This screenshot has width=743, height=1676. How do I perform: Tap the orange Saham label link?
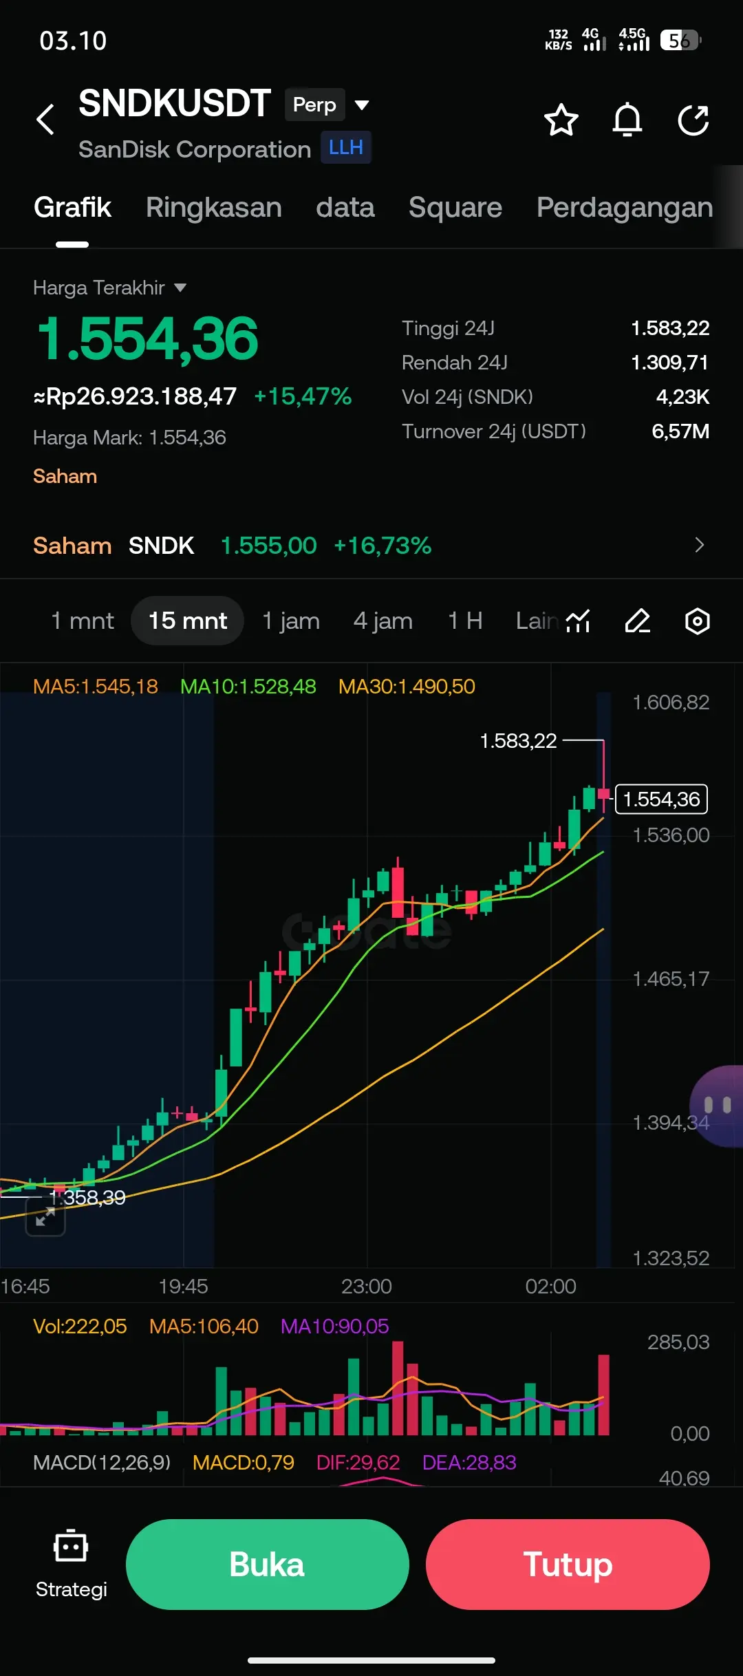(x=65, y=476)
